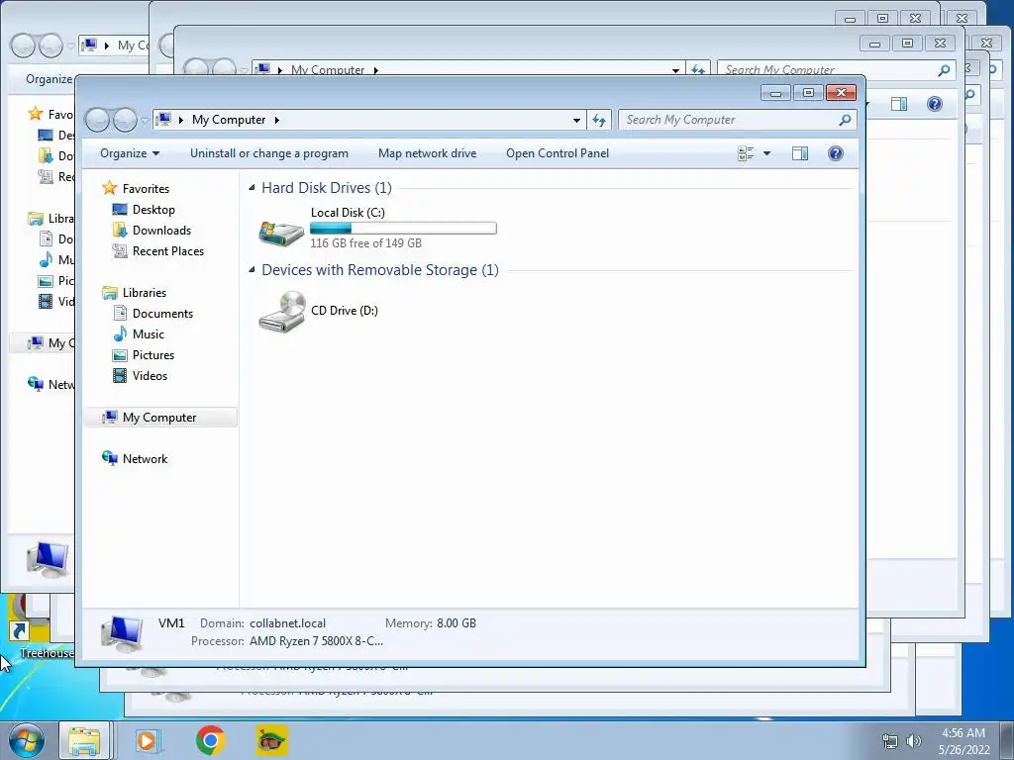This screenshot has width=1014, height=760.
Task: Preview pane icon in the background window
Action: pyautogui.click(x=899, y=104)
